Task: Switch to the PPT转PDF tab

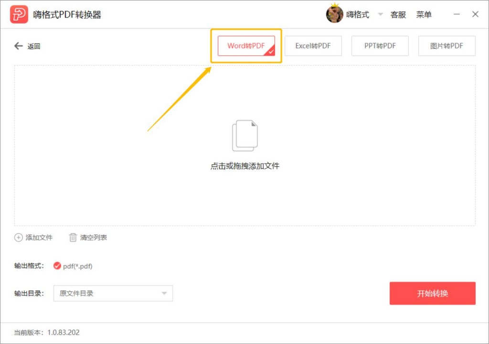Action: point(380,45)
